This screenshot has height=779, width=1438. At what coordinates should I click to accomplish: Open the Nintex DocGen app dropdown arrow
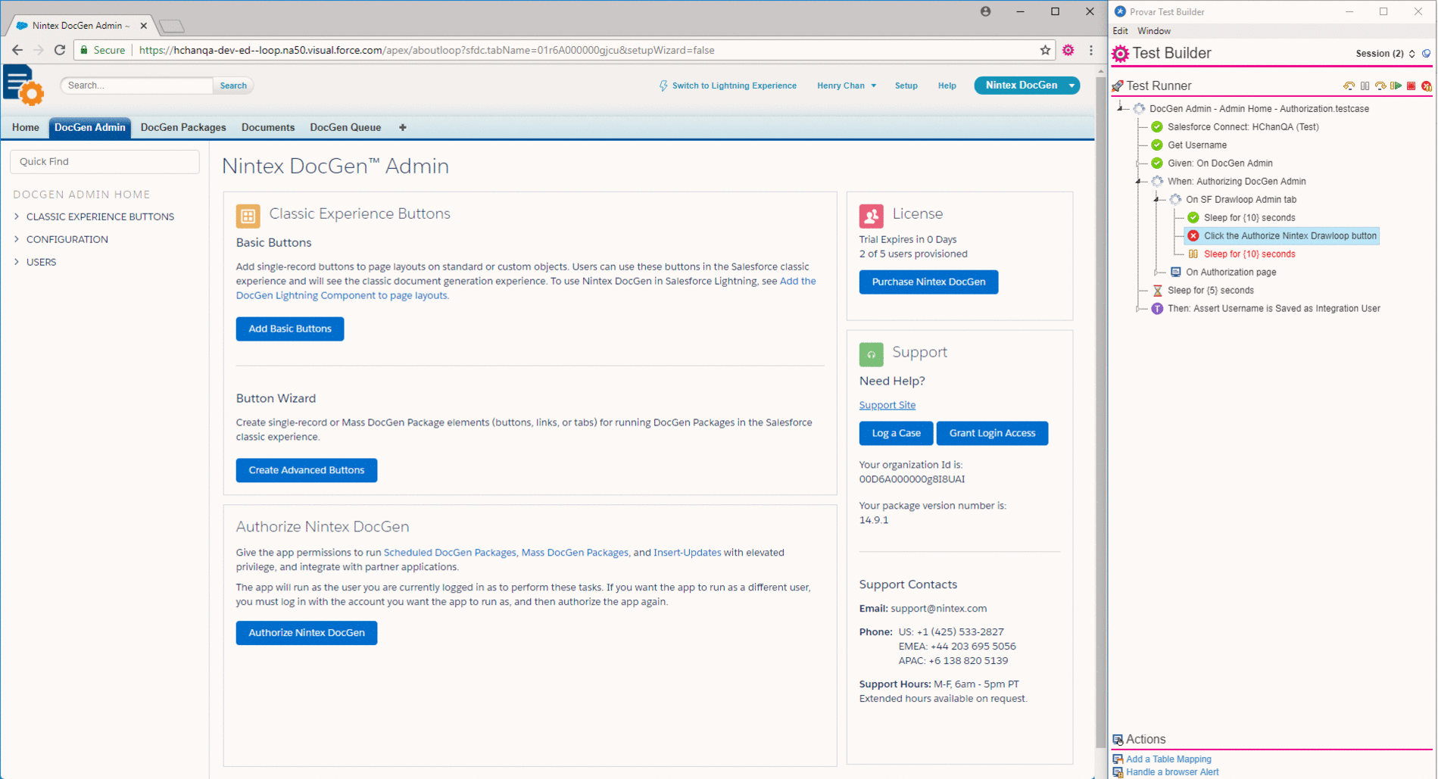pyautogui.click(x=1071, y=86)
